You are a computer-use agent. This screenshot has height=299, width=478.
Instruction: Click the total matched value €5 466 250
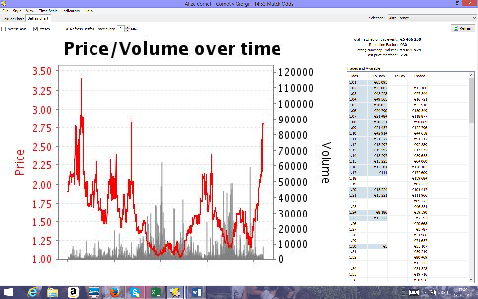tap(411, 39)
